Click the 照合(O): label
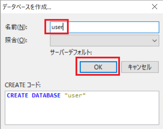Image resolution: width=163 pixels, height=129 pixels. pyautogui.click(x=16, y=40)
